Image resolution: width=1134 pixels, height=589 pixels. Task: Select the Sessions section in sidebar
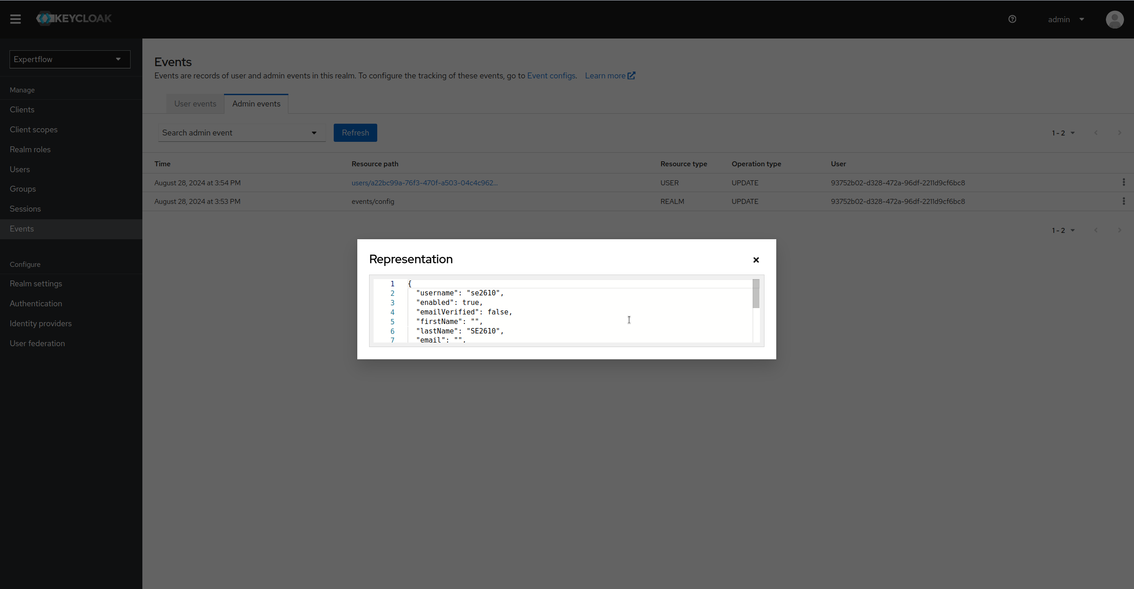click(x=25, y=209)
